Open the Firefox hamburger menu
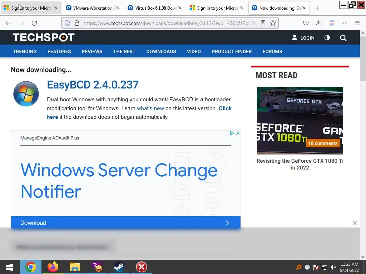Screen dimensions: 366x274 tap(357, 23)
